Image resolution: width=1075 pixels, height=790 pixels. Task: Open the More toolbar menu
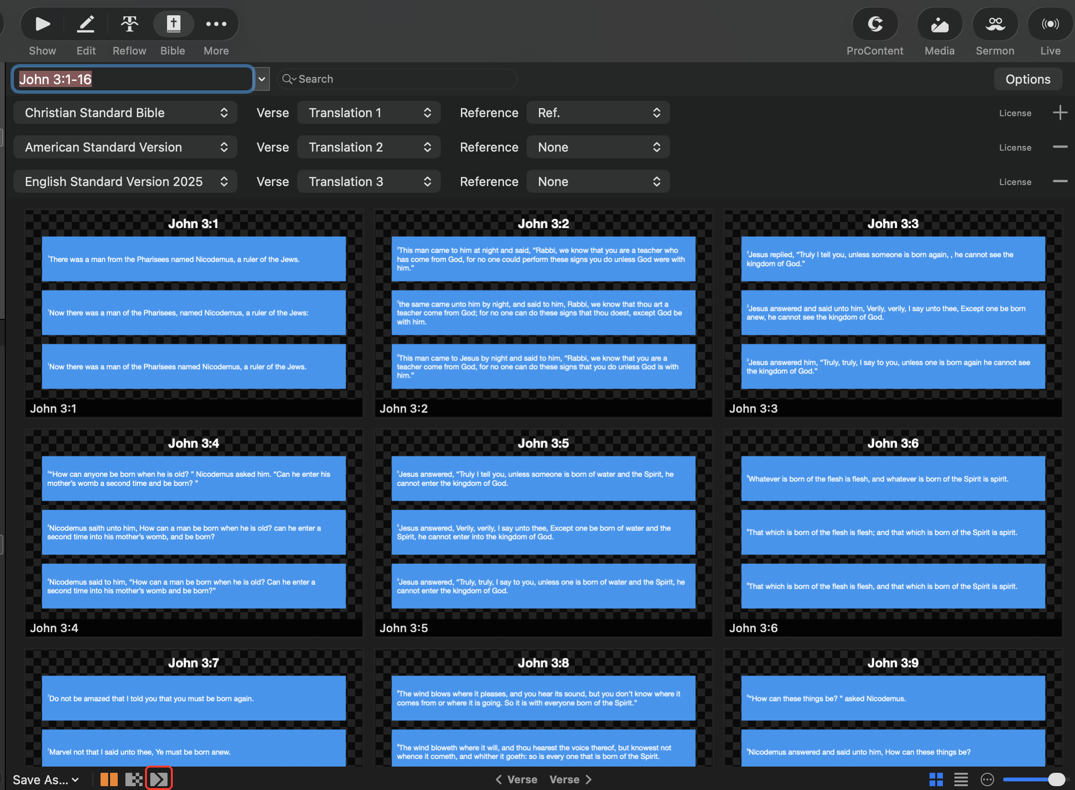click(x=216, y=23)
